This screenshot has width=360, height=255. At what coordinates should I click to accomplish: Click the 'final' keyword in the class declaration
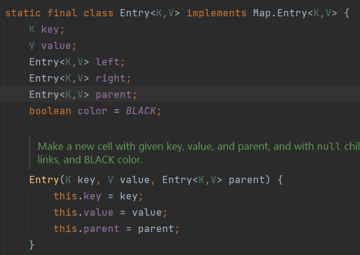click(x=62, y=13)
